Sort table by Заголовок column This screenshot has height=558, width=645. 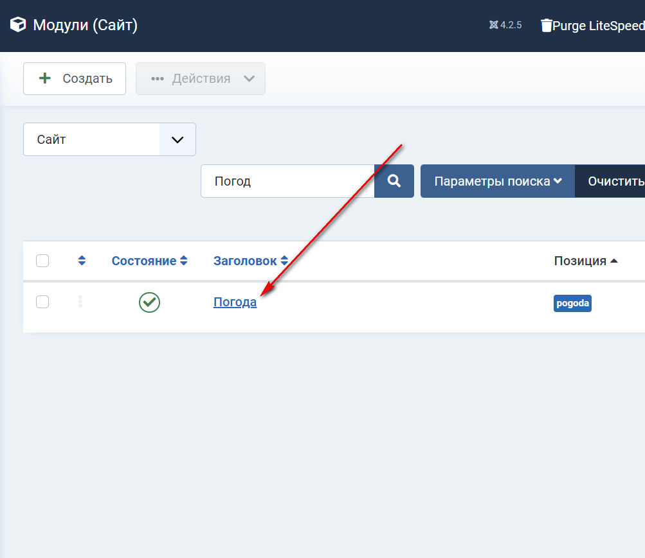(251, 261)
